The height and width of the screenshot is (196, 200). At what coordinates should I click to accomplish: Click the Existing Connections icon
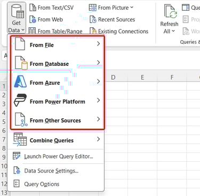pyautogui.click(x=93, y=31)
